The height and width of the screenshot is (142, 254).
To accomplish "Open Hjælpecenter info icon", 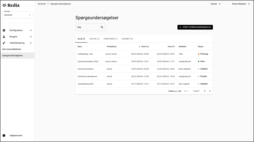I will pos(4,135).
